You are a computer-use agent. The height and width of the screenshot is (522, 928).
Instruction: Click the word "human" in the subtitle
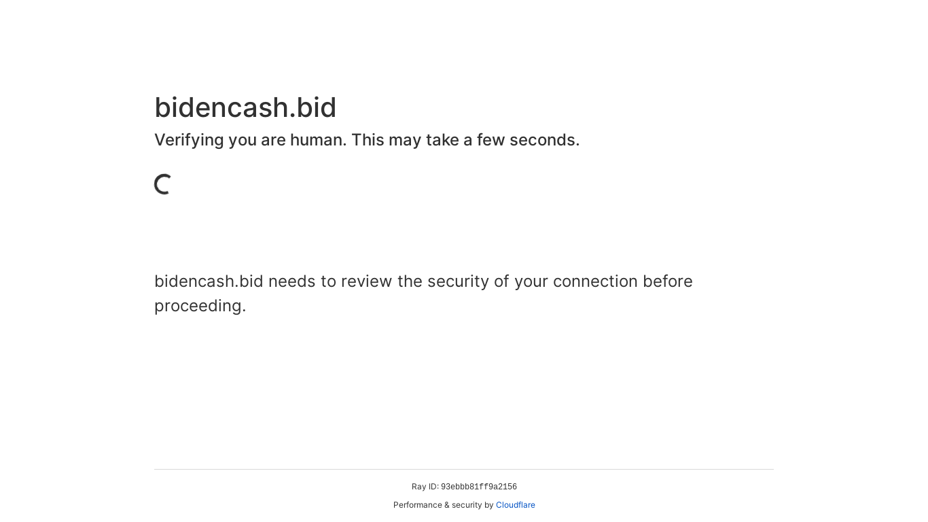[318, 140]
